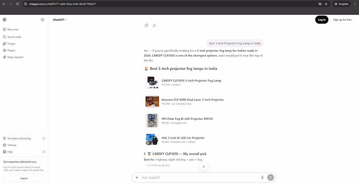This screenshot has height=184, width=359.
Task: Open IPH Polar Fog Bi-LED Projector card
Action: pyautogui.click(x=204, y=121)
